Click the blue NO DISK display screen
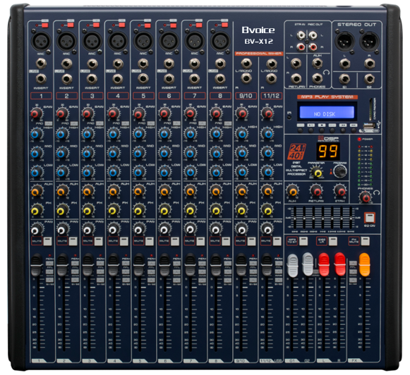This screenshot has height=375, width=410. point(327,112)
